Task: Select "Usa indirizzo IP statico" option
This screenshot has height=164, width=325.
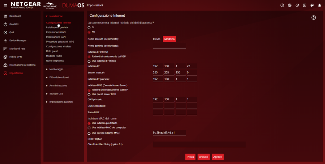Action: coord(89,61)
